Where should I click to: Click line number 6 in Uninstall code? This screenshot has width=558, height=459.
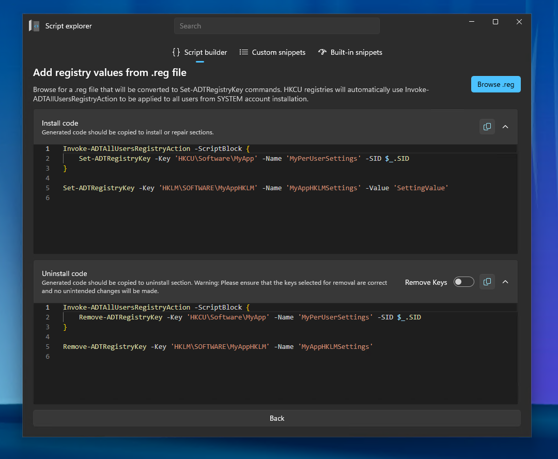tap(48, 357)
